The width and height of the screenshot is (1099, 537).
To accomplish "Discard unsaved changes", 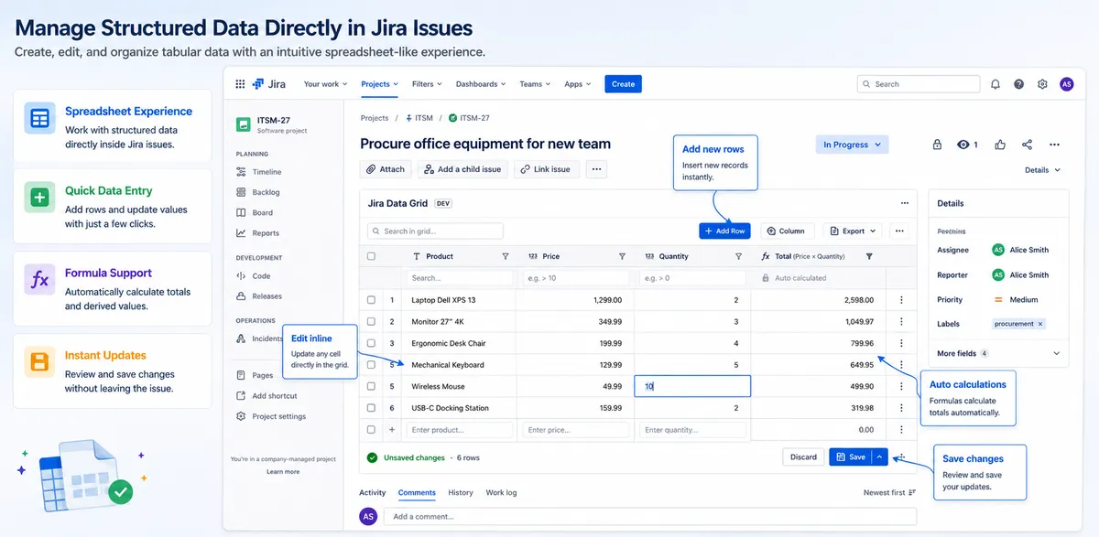I will click(803, 457).
